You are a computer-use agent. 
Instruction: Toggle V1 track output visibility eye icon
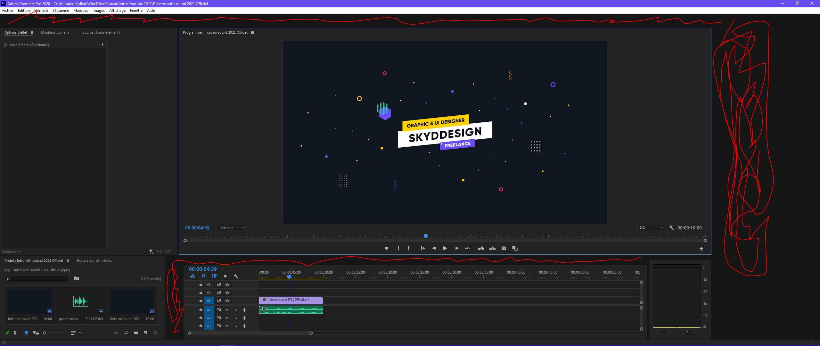pos(227,301)
